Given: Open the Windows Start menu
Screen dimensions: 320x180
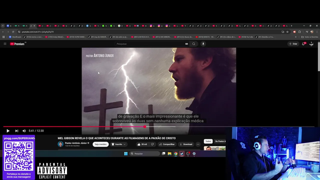Looking at the screenshot, I should 126,153.
